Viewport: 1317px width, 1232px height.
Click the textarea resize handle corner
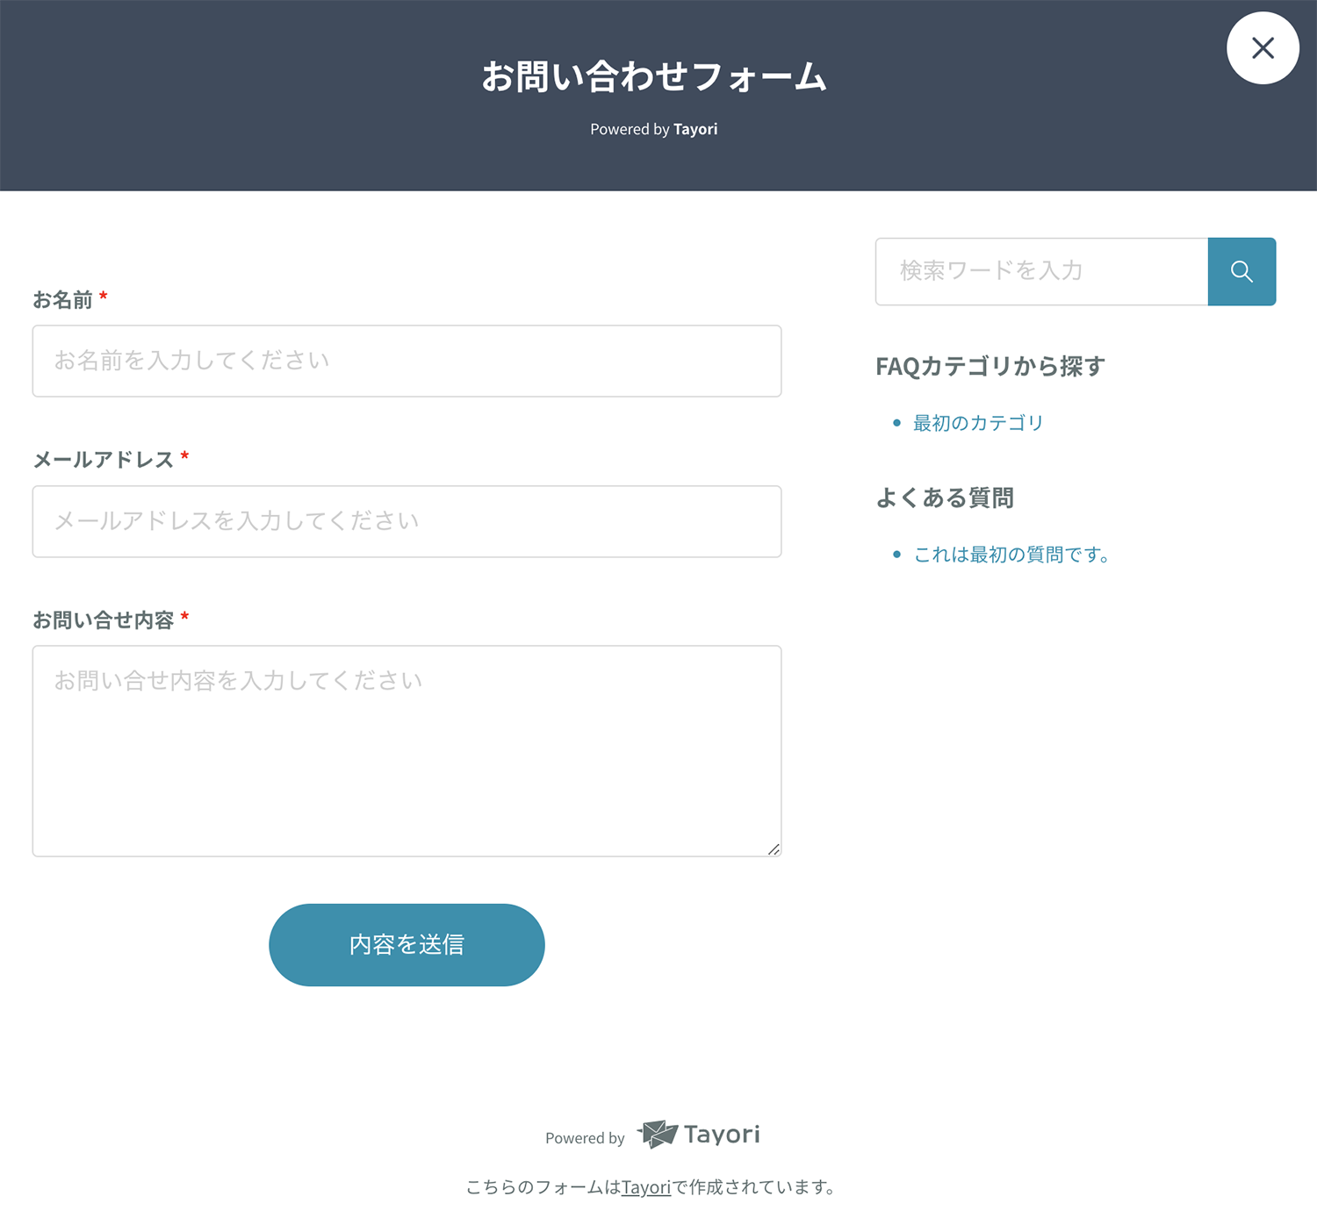click(774, 849)
